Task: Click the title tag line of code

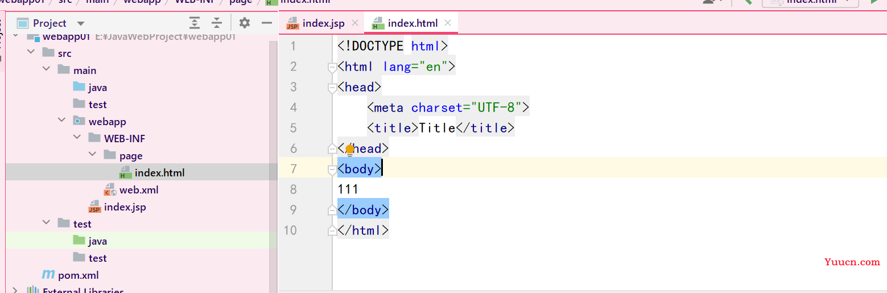Action: click(x=441, y=128)
